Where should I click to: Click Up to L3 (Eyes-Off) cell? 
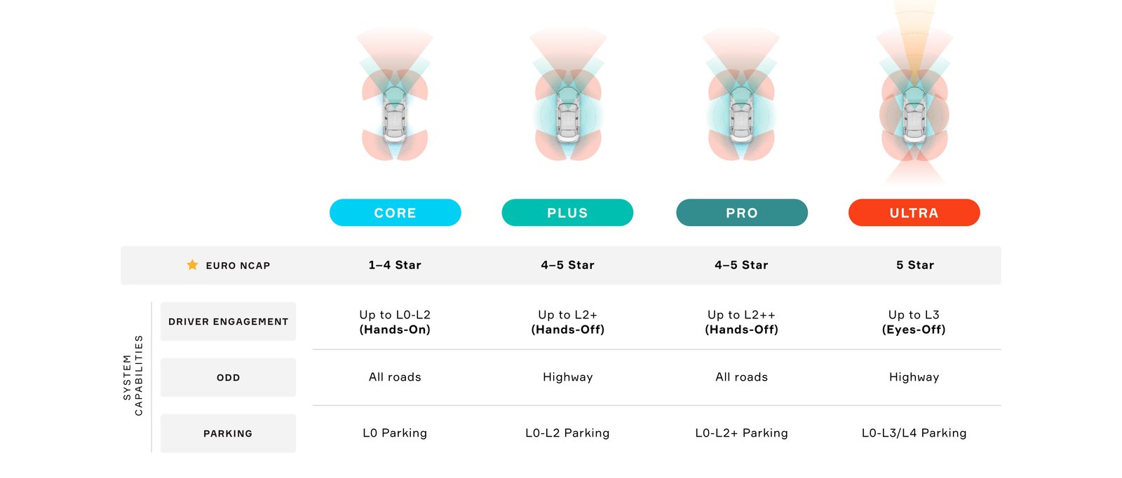[x=914, y=322]
